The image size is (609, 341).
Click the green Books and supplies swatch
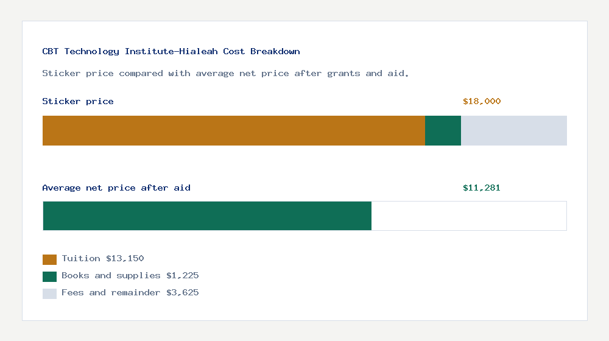point(49,276)
